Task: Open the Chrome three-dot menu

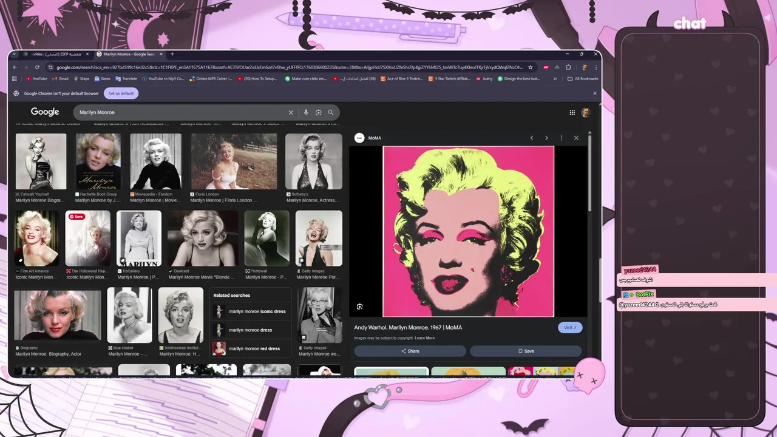Action: click(x=595, y=67)
